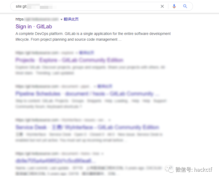Open the Sign in · GitLab result
Screen dimensions: 219x179
click(34, 27)
